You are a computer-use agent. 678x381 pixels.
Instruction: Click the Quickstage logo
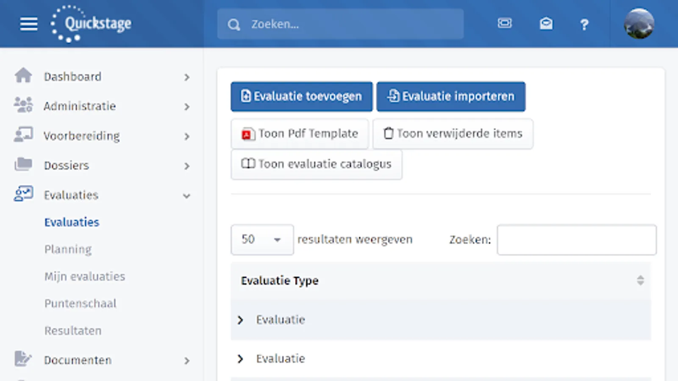pos(91,24)
